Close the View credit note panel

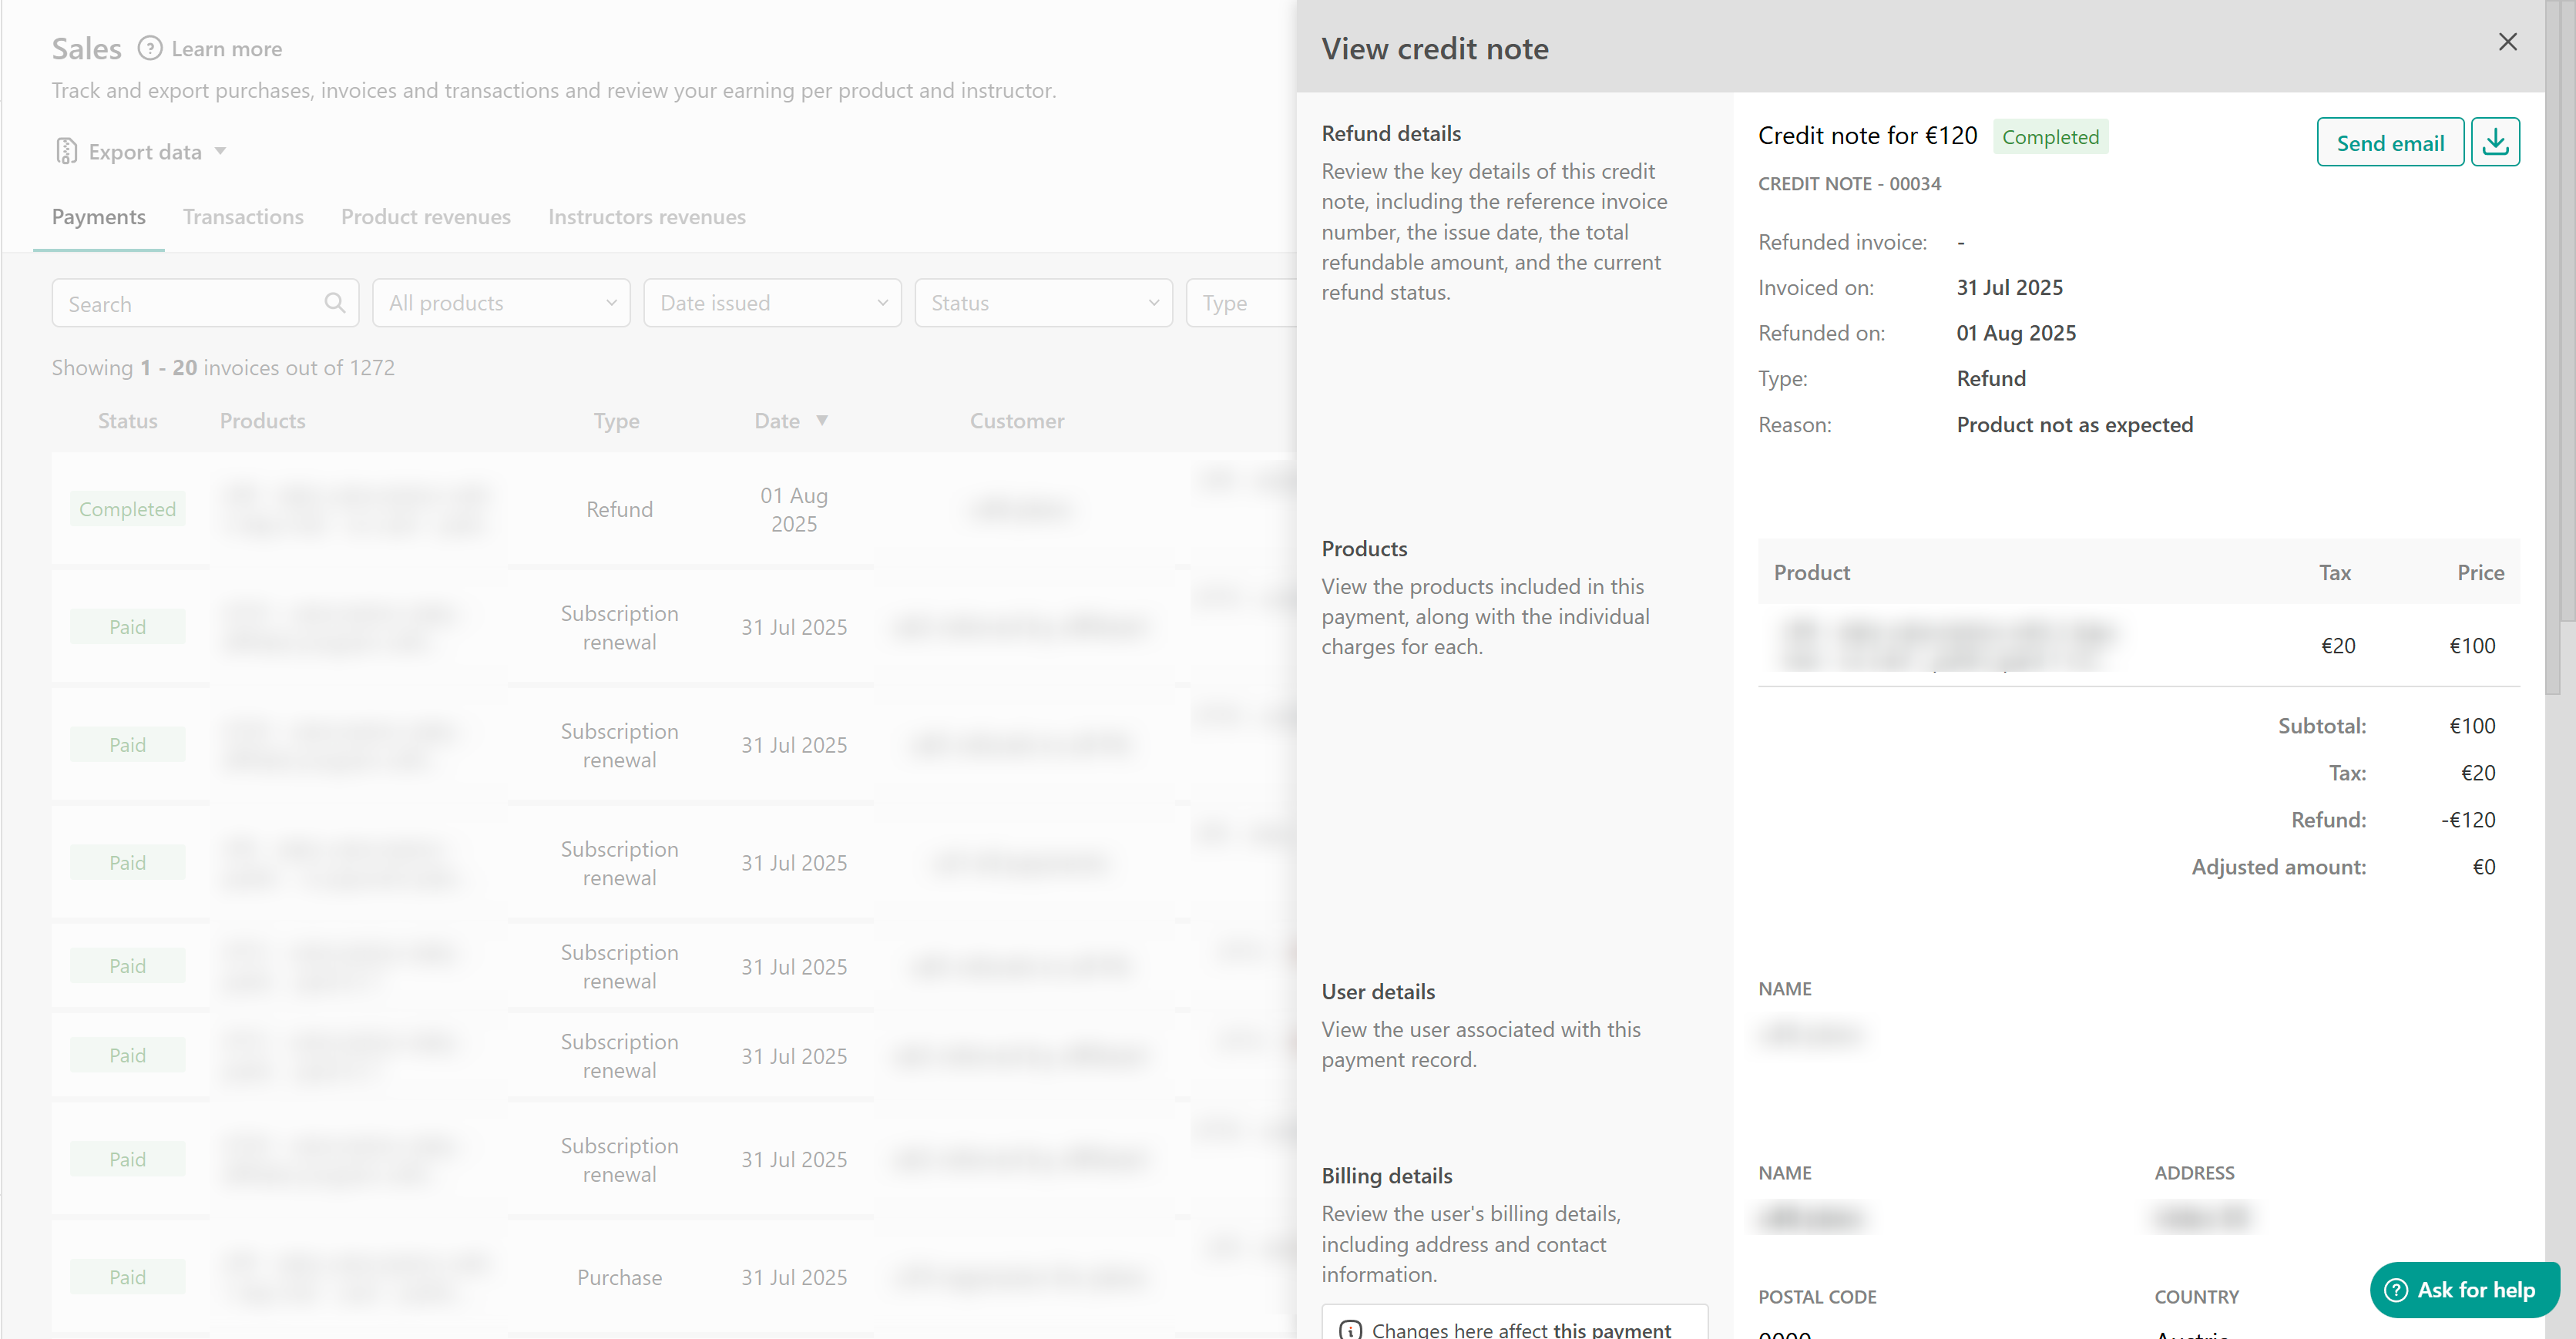(2507, 42)
